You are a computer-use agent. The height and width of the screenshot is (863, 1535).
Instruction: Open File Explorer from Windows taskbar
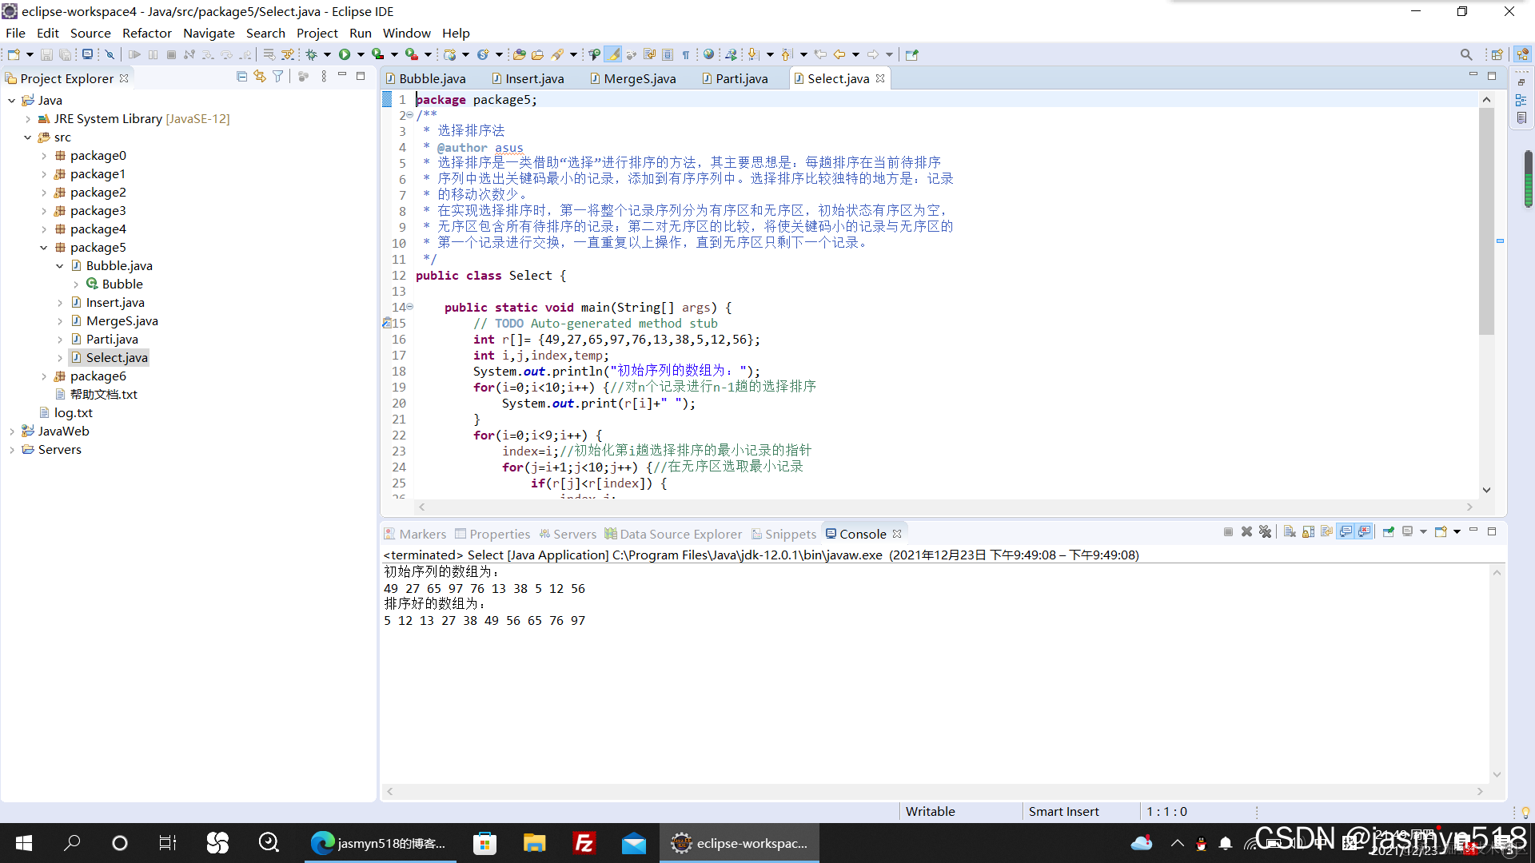tap(534, 843)
